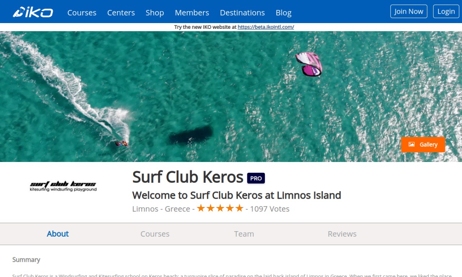Go to the Shop menu item
The width and height of the screenshot is (462, 277).
point(155,13)
